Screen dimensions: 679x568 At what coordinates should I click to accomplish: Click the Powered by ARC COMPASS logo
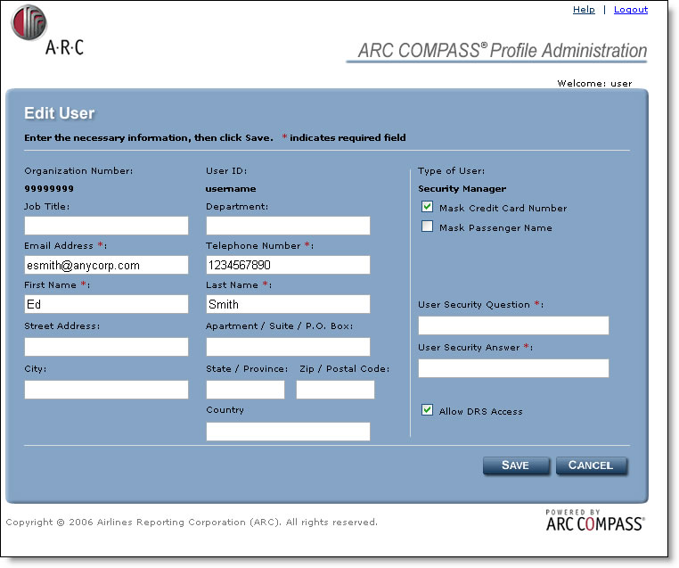pyautogui.click(x=595, y=521)
